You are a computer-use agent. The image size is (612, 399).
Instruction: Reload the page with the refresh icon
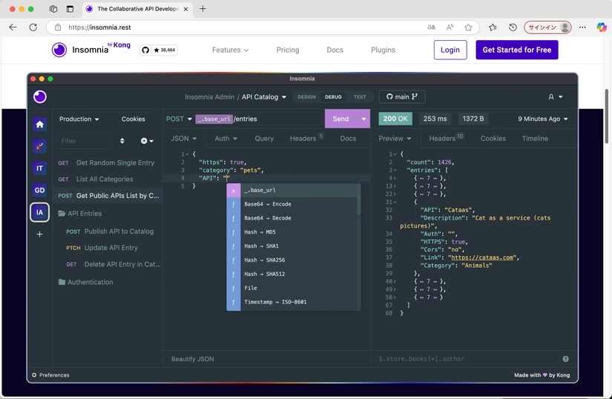33,27
